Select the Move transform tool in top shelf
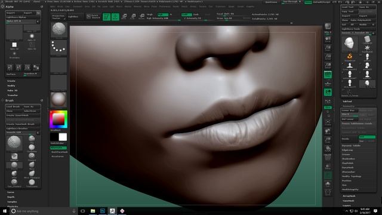The image size is (382, 215). [x=124, y=17]
